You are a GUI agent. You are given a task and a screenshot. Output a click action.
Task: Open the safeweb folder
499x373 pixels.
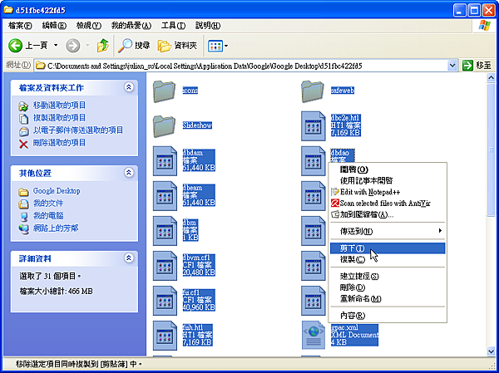tap(313, 91)
